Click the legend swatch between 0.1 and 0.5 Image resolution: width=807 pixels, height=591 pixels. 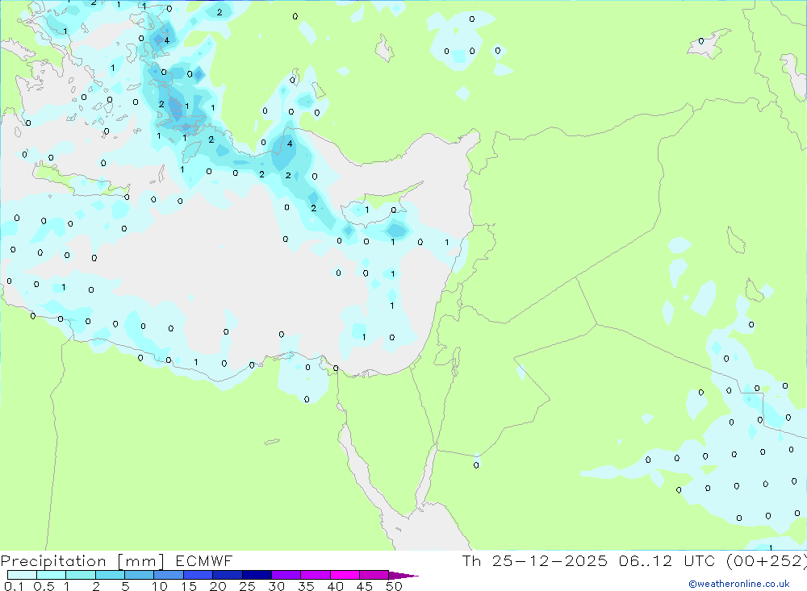pos(22,575)
